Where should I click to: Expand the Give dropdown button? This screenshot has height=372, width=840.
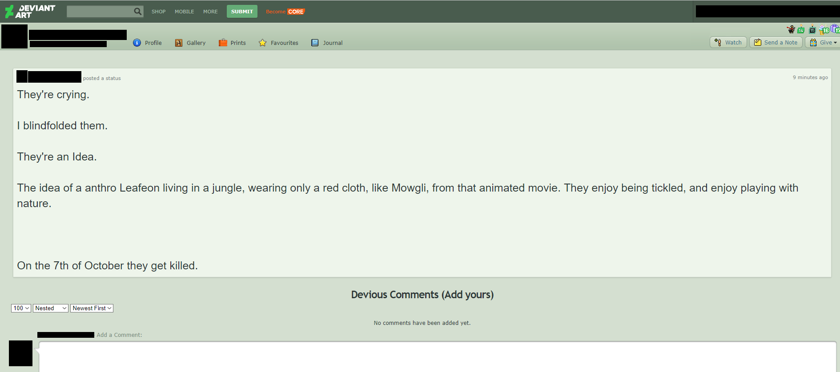pyautogui.click(x=823, y=42)
